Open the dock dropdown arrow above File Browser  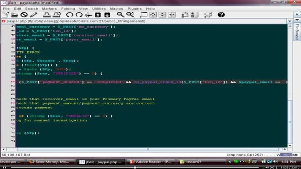tap(297, 20)
